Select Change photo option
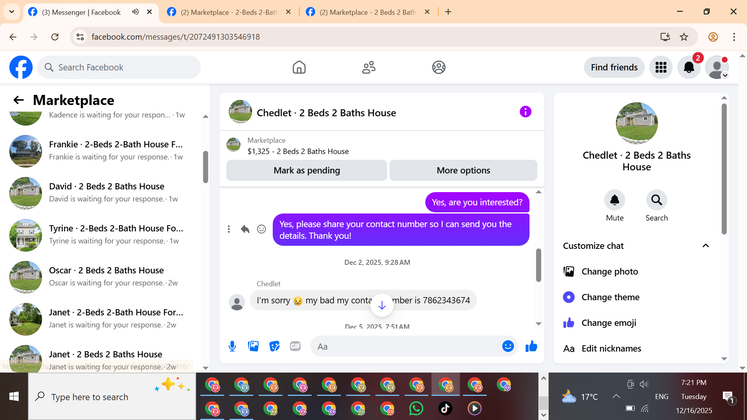This screenshot has height=420, width=747. (637, 271)
